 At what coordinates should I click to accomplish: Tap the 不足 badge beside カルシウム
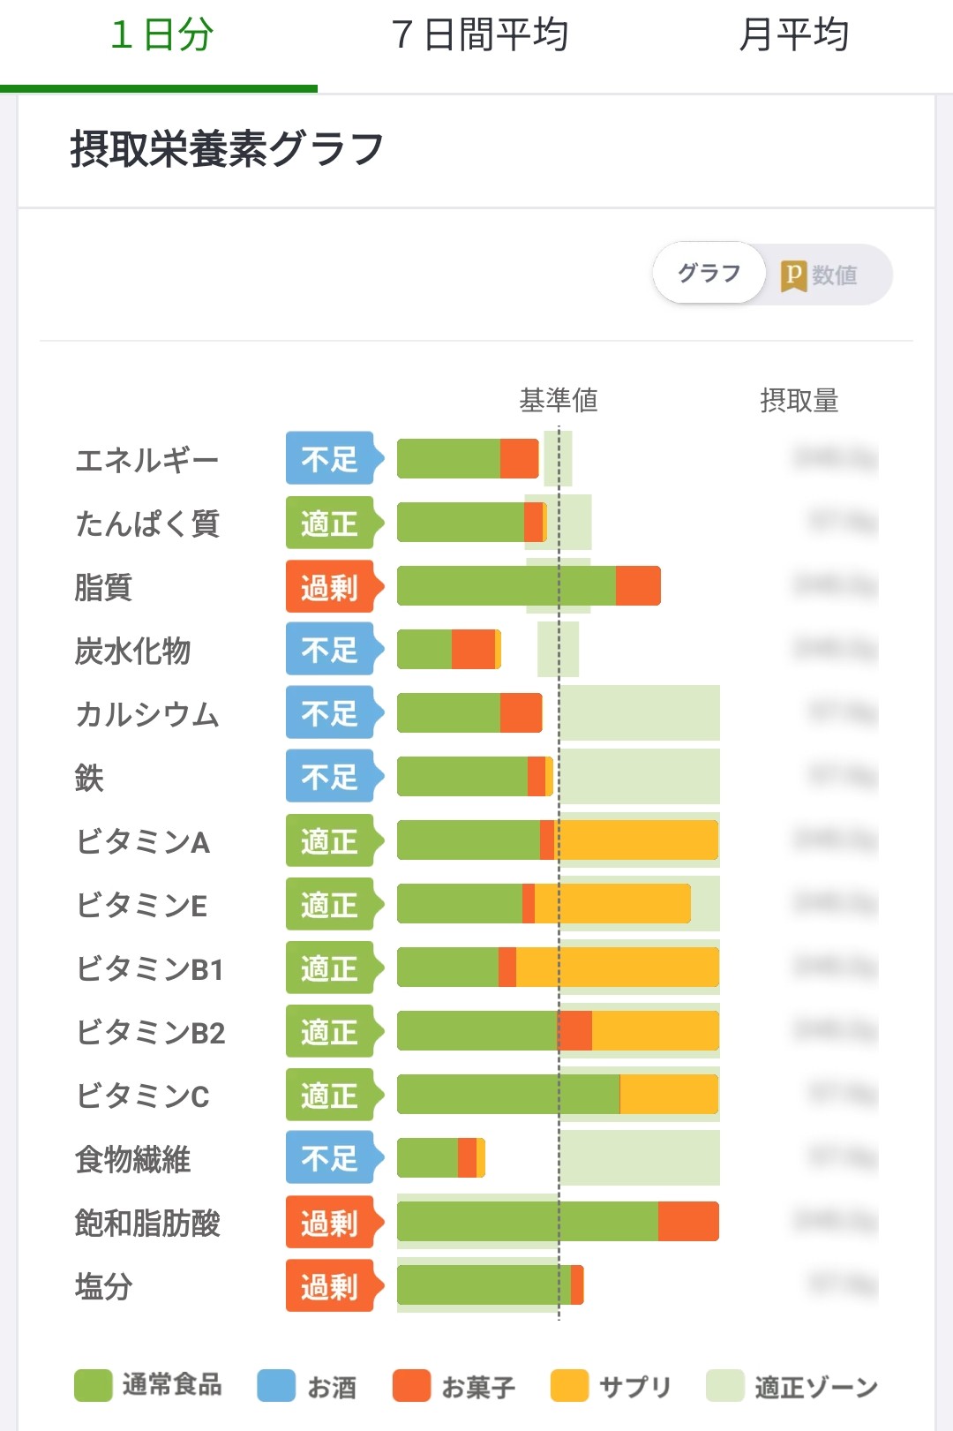tap(334, 712)
